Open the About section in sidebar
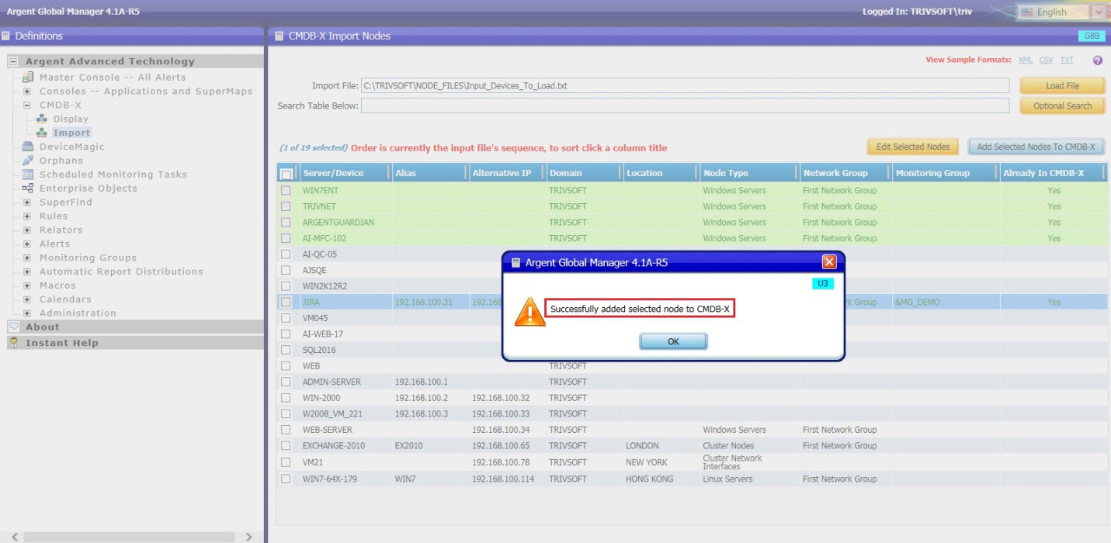 [42, 327]
